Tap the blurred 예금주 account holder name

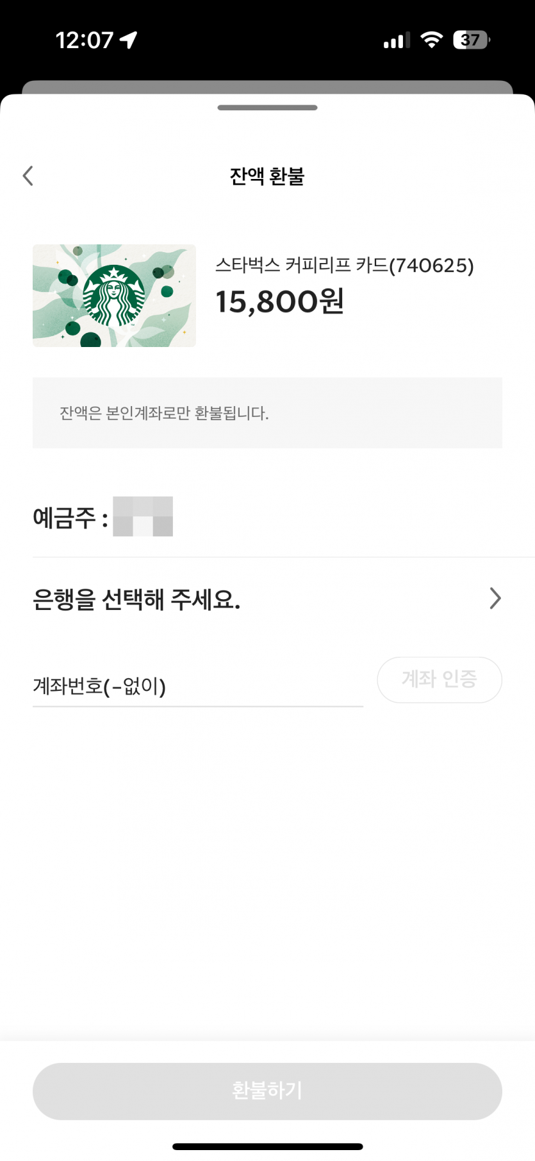(143, 516)
